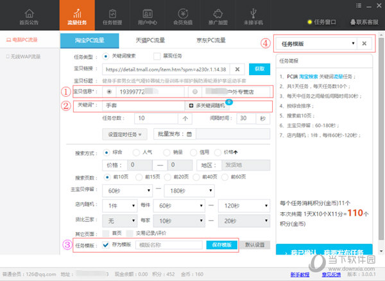Viewport: 385px width, 281px height.
Task: Uncheck the 存为模版 checkbox
Action: [x=106, y=244]
